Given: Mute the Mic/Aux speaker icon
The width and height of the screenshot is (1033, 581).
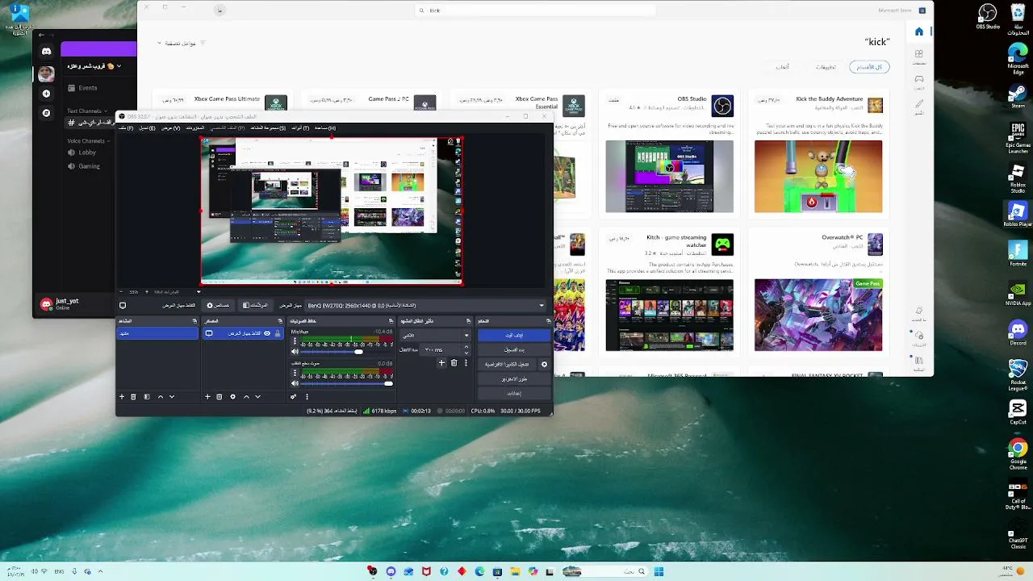Looking at the screenshot, I should click(295, 352).
